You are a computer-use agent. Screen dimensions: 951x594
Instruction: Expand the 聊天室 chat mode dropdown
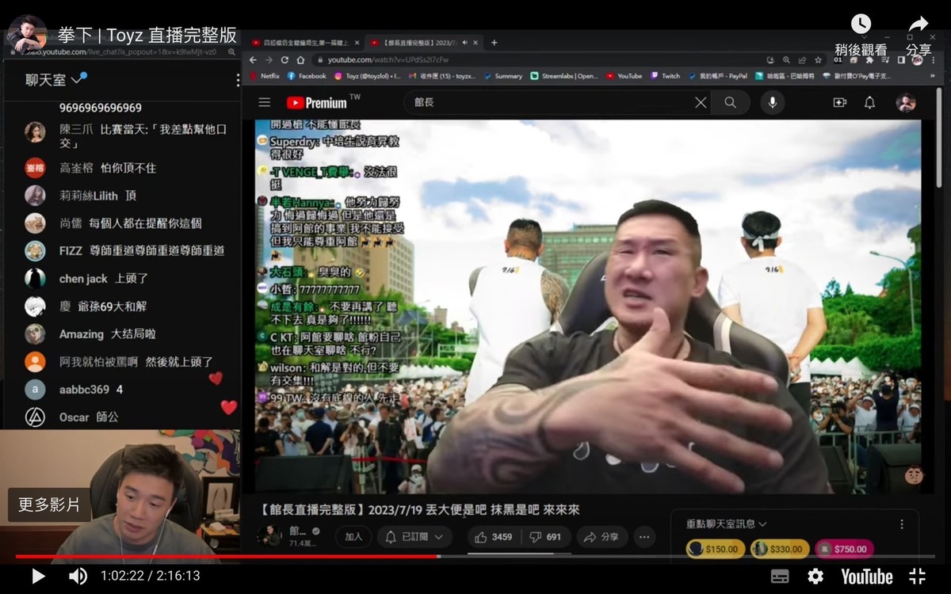(55, 79)
